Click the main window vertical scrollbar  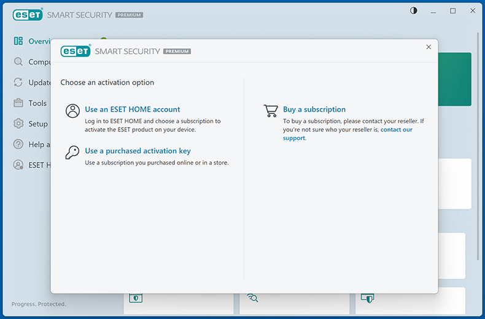click(x=479, y=145)
